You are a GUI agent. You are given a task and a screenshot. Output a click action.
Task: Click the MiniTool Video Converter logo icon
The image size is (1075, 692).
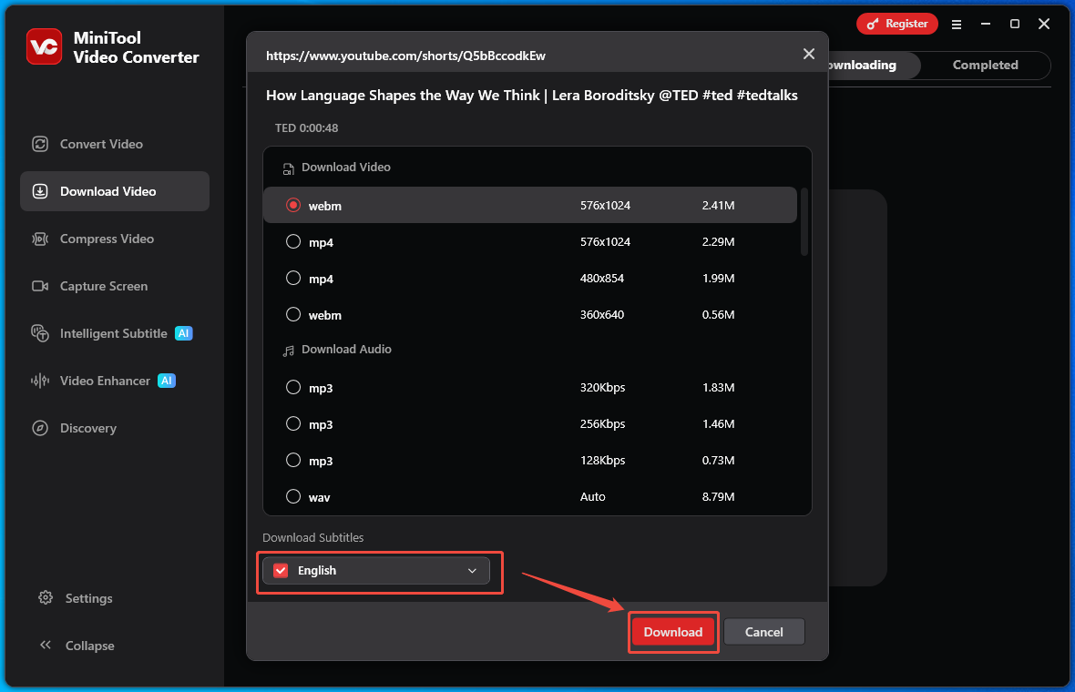[x=44, y=46]
